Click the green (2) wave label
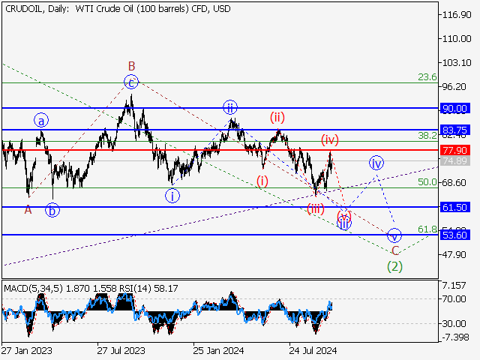 pyautogui.click(x=394, y=267)
